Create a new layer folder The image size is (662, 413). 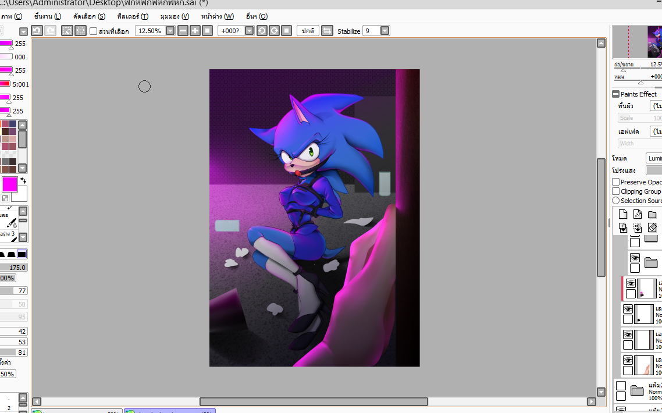pos(652,214)
